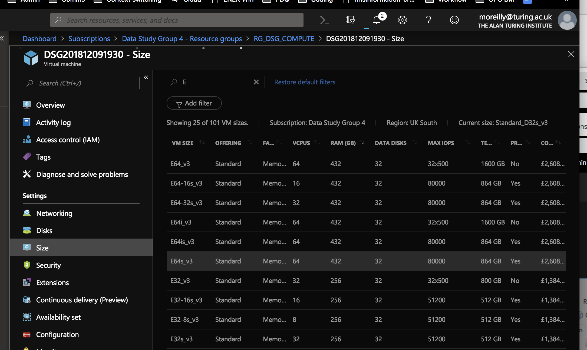
Task: Open Disks in the settings menu
Action: click(44, 231)
